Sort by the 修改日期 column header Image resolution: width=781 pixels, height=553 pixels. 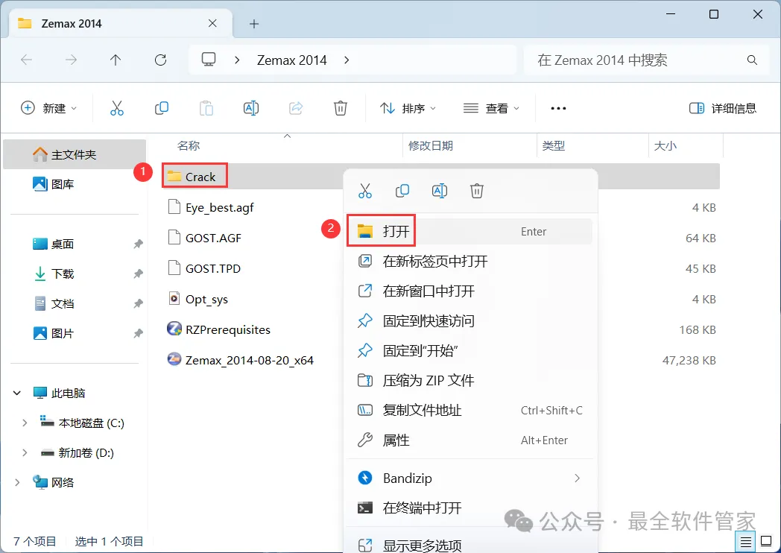(x=430, y=146)
